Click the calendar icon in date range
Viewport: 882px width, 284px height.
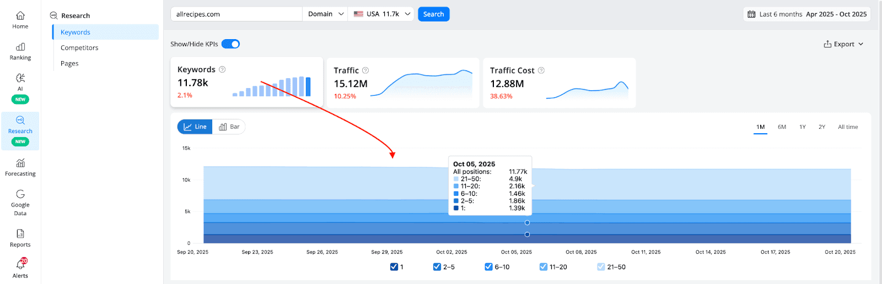[751, 14]
